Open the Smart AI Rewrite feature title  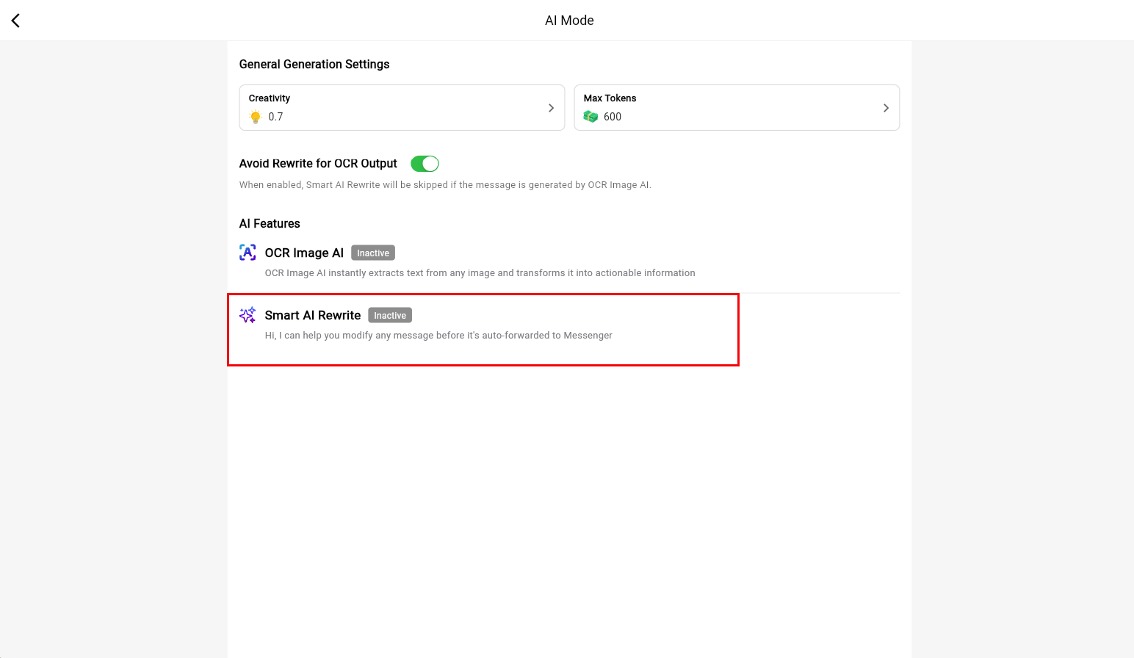click(x=313, y=316)
